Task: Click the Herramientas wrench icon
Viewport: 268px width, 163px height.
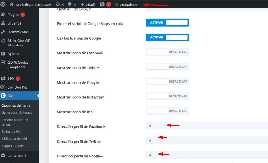Action: click(x=3, y=32)
